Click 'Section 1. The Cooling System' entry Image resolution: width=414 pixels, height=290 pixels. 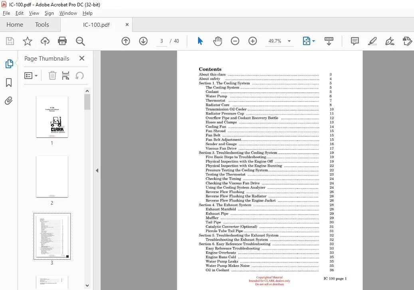point(224,83)
